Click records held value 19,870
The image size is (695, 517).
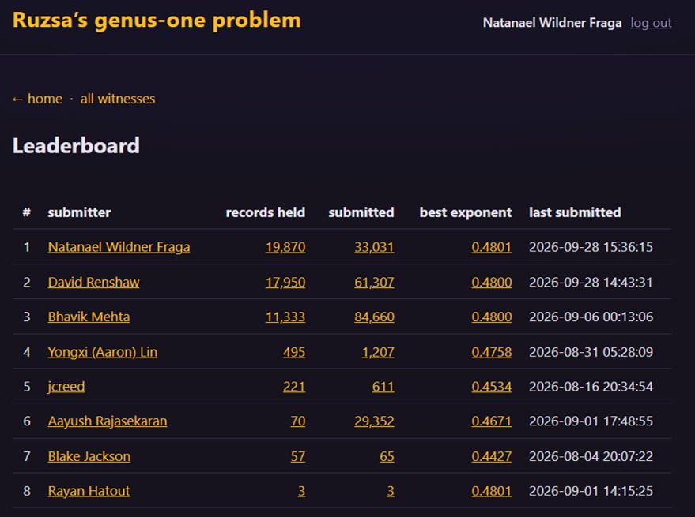tap(285, 247)
